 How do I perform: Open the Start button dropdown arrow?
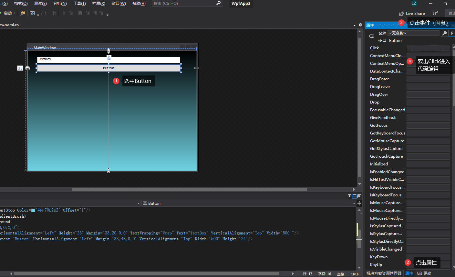pyautogui.click(x=15, y=13)
